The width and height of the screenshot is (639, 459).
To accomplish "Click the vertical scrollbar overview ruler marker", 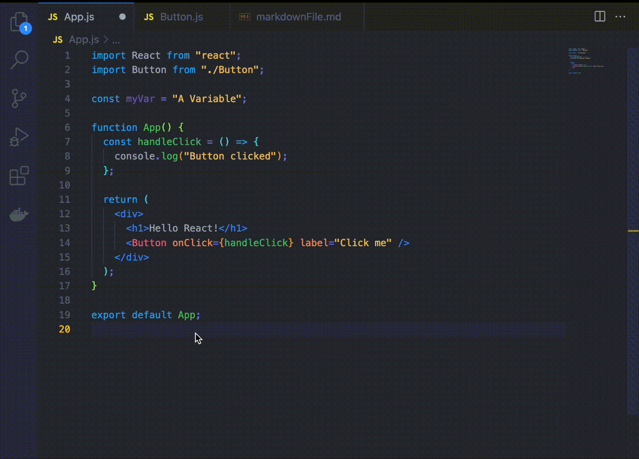I will 633,231.
